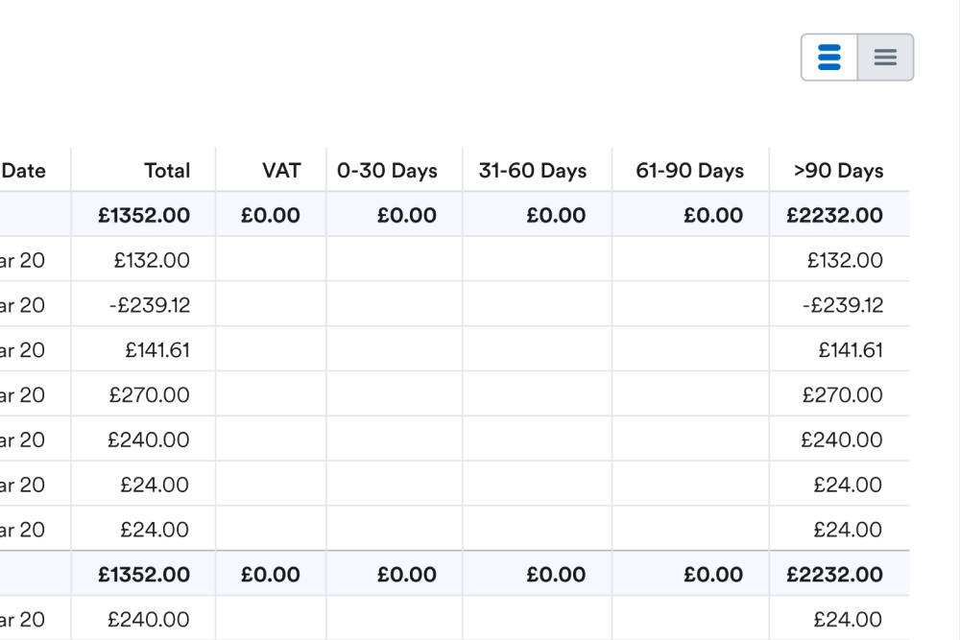Click the >90 Days column header
The image size is (960, 640).
838,171
